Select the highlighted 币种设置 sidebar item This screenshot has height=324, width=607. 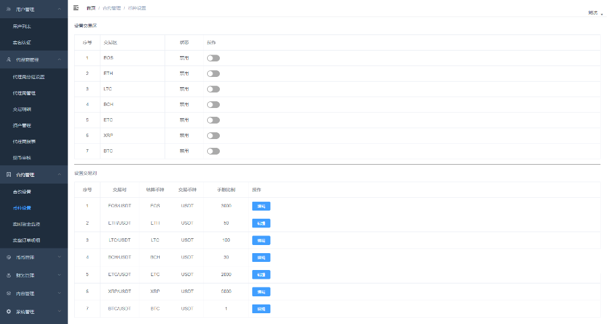(x=22, y=208)
